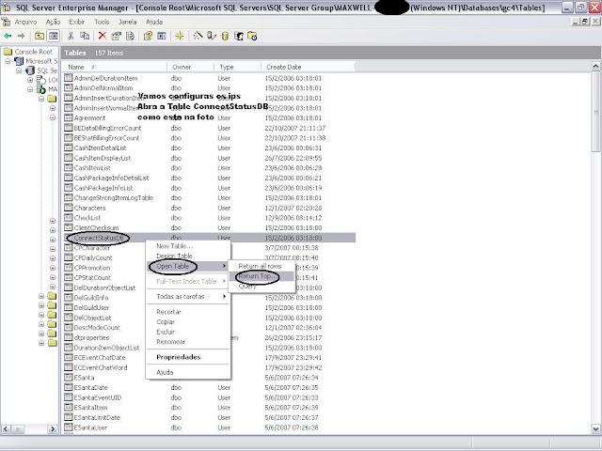Click the table list scroll up arrow
The height and width of the screenshot is (451, 602).
595,67
